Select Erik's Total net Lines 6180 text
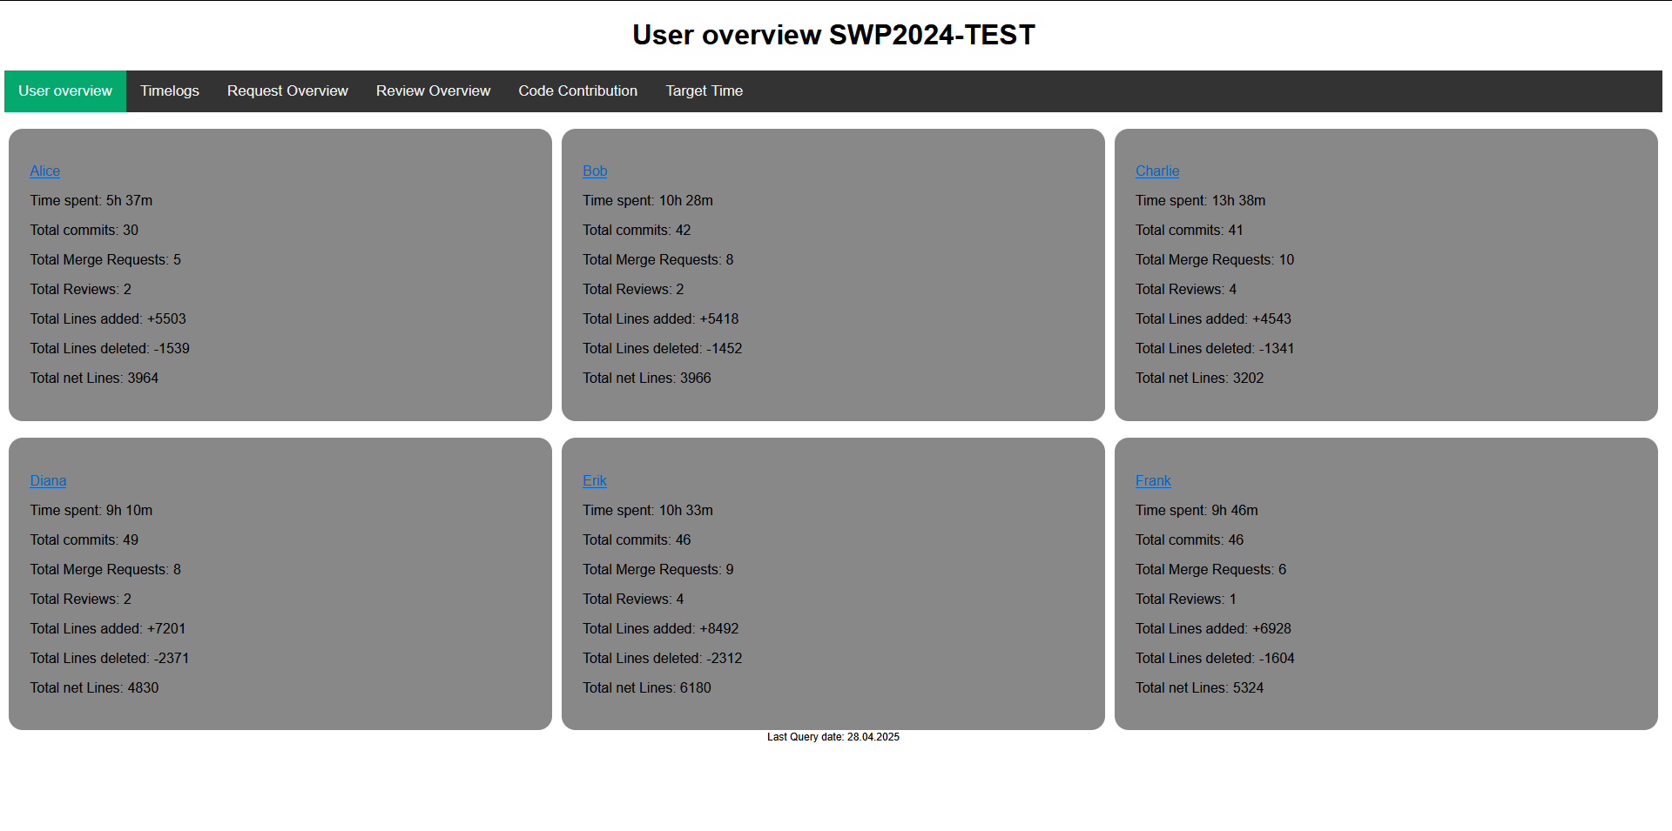This screenshot has height=831, width=1672. click(x=647, y=688)
